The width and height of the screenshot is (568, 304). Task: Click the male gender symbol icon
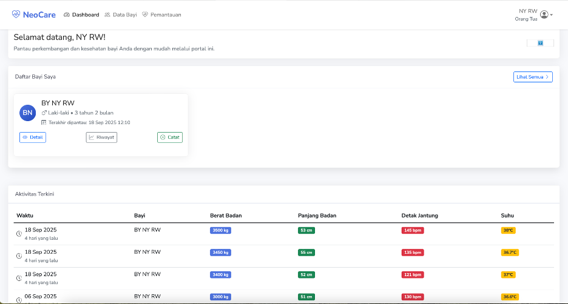44,113
